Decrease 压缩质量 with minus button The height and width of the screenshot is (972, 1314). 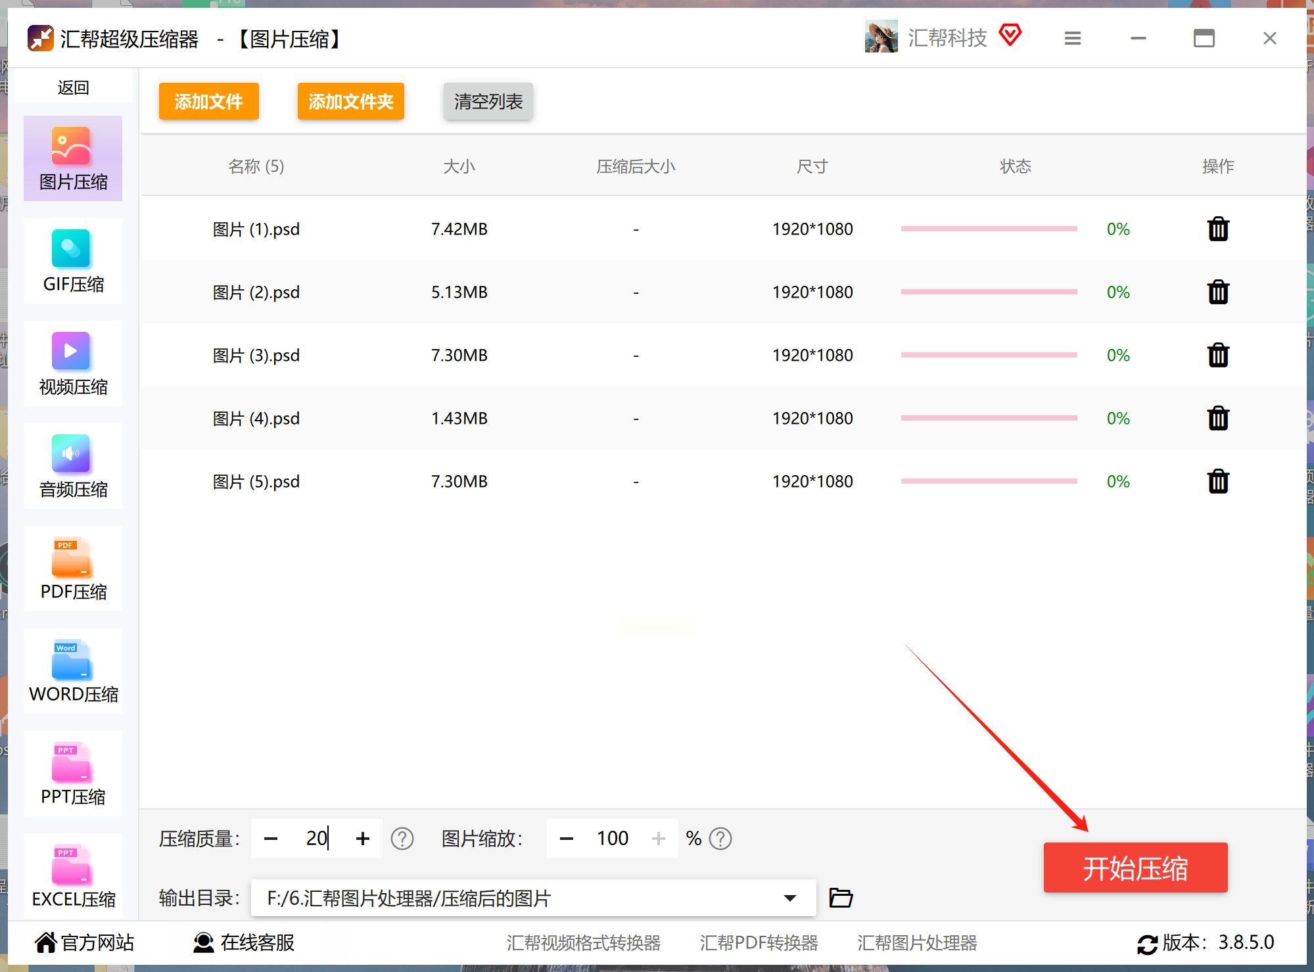(270, 839)
